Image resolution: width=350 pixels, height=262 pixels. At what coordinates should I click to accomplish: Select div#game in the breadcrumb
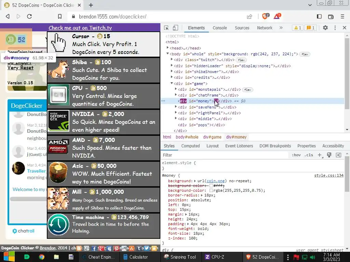[212, 137]
